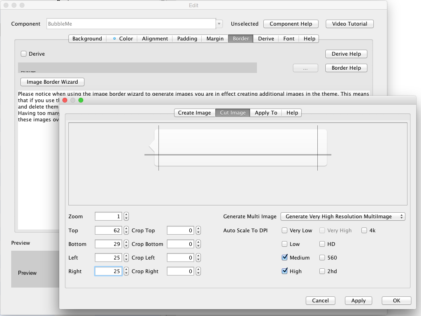Select the Right border width input field
421x316 pixels.
tap(108, 271)
